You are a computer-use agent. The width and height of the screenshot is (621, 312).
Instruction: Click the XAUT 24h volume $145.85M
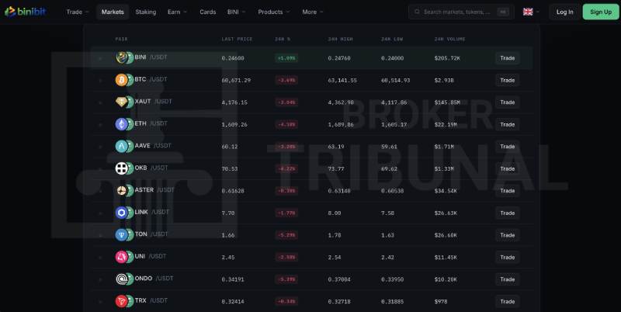[447, 102]
